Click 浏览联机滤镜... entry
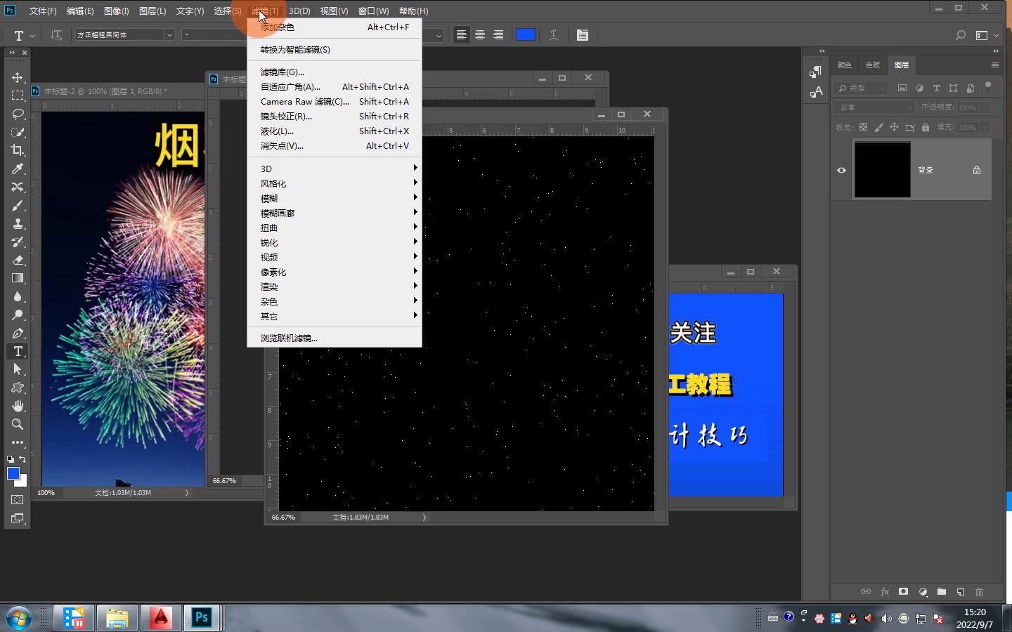 pos(289,338)
